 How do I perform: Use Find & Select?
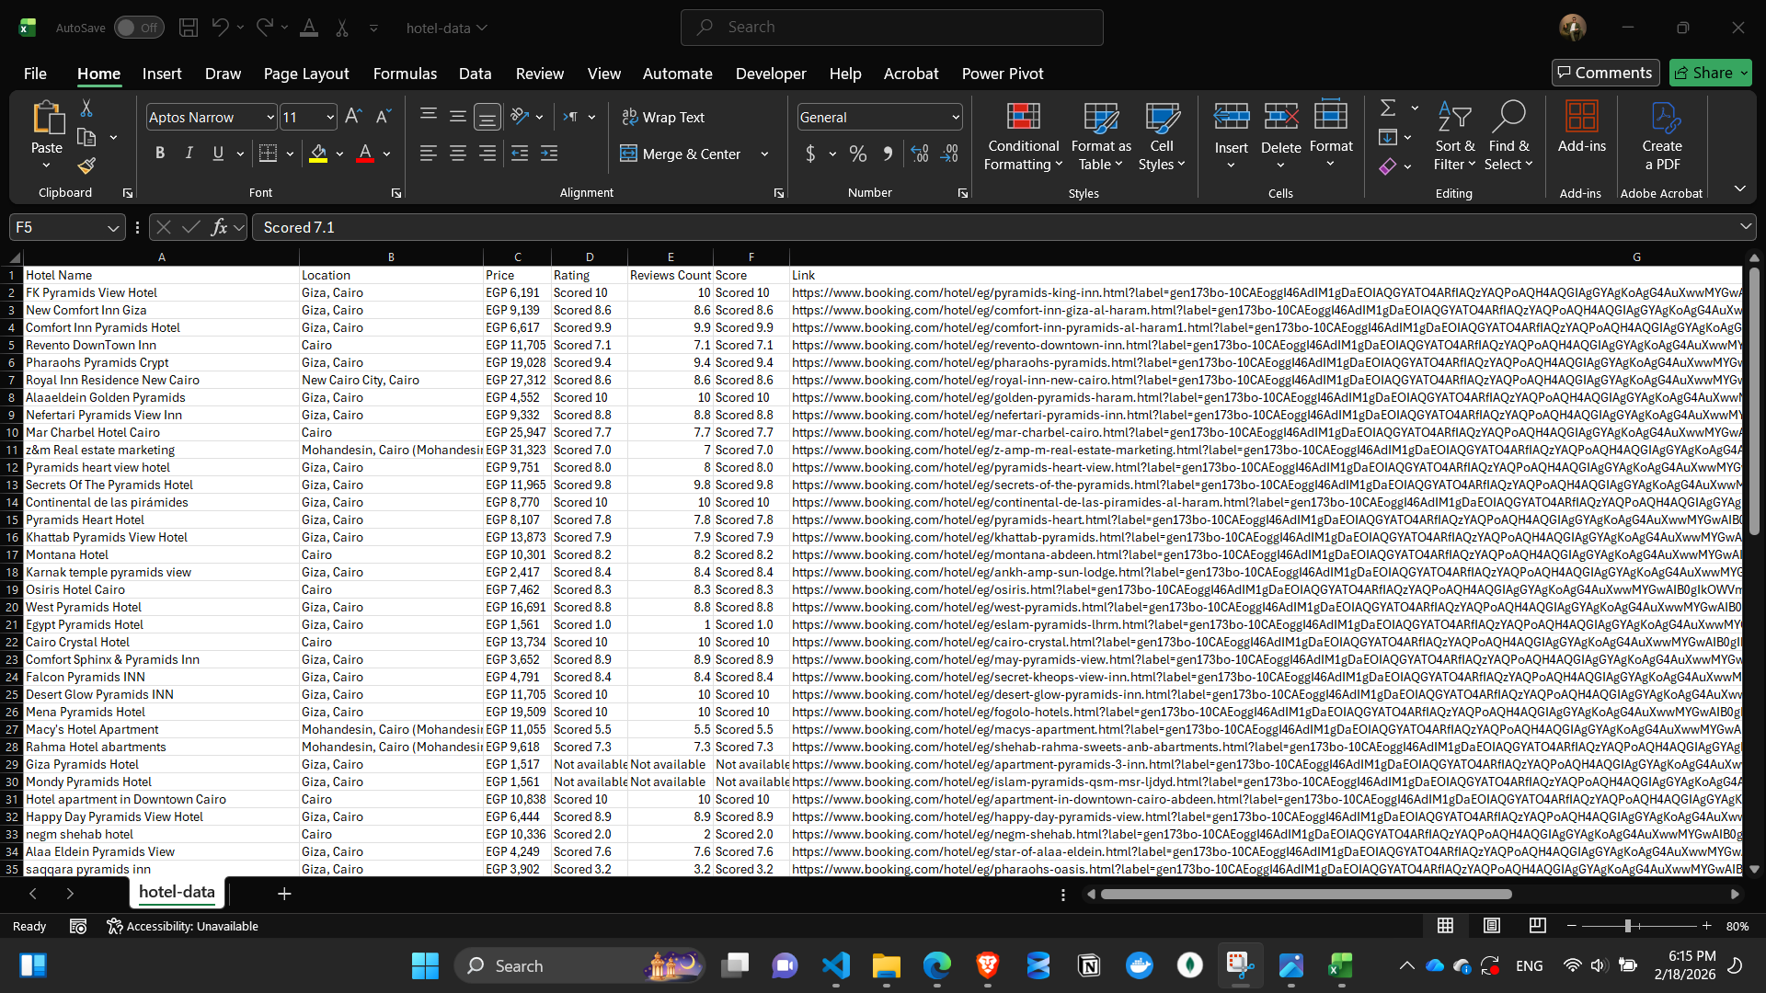pos(1508,136)
